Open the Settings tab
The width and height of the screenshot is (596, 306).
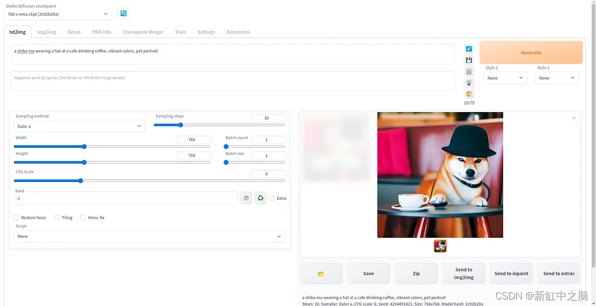click(206, 32)
